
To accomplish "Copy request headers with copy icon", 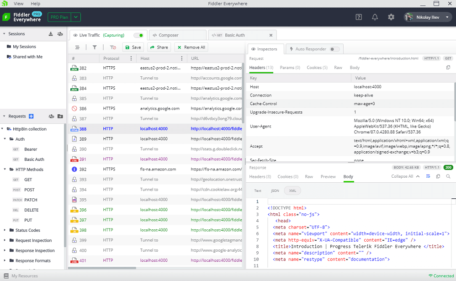I will coord(448,68).
